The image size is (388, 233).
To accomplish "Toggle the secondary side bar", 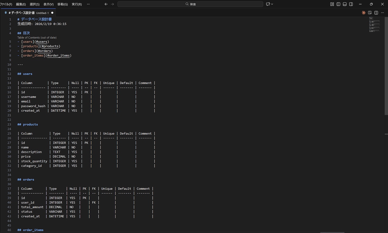I will coord(351,4).
